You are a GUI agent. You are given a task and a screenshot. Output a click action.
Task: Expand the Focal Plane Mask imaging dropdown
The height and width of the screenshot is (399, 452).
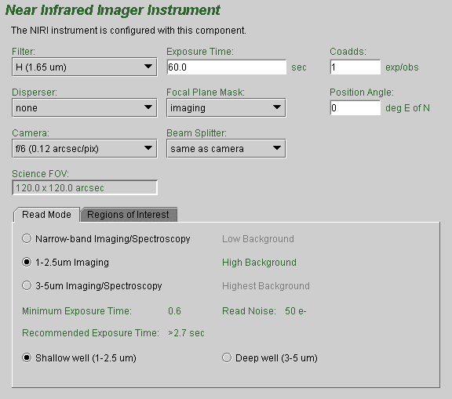point(226,108)
